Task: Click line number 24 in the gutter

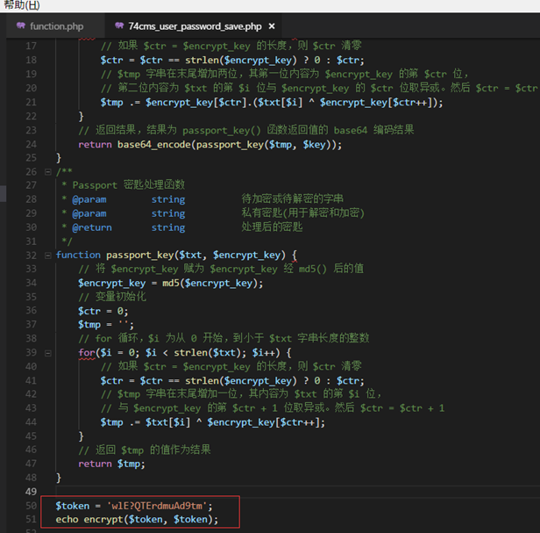Action: [31, 144]
